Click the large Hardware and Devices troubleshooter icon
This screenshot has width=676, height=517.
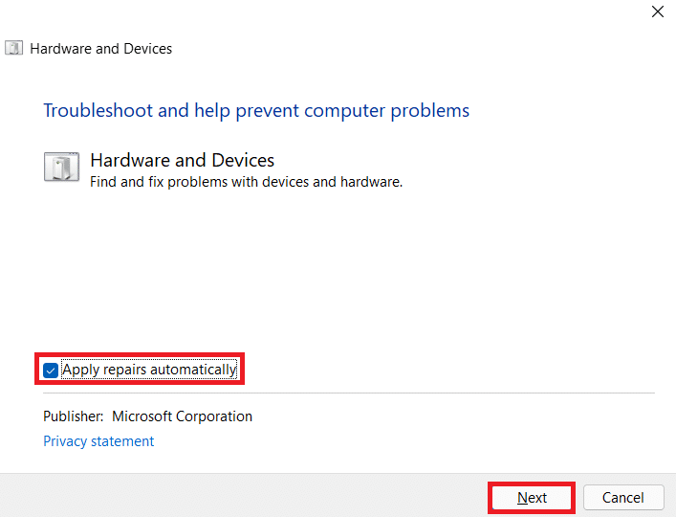point(61,167)
